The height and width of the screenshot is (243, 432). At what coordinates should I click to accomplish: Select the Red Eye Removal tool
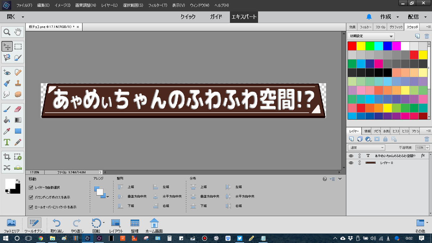(x=7, y=72)
